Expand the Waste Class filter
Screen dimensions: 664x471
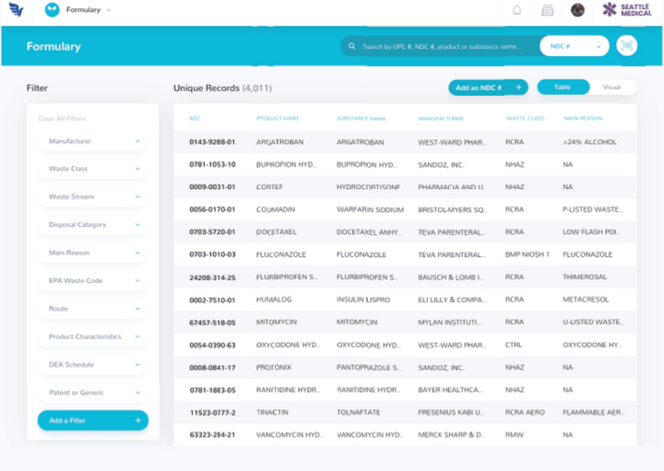click(x=93, y=169)
